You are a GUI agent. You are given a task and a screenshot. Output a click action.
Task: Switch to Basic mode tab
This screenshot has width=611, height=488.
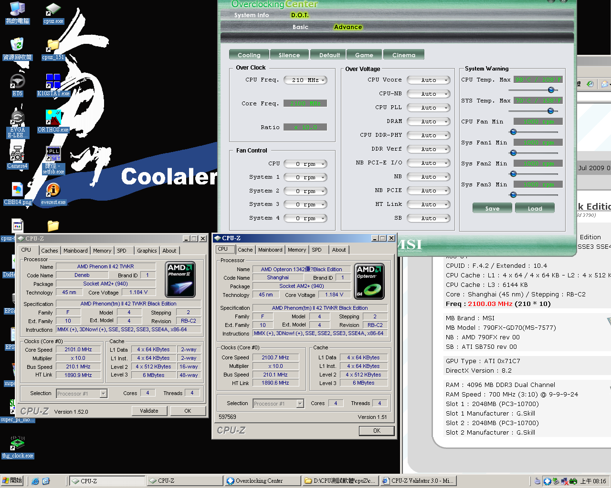(300, 27)
